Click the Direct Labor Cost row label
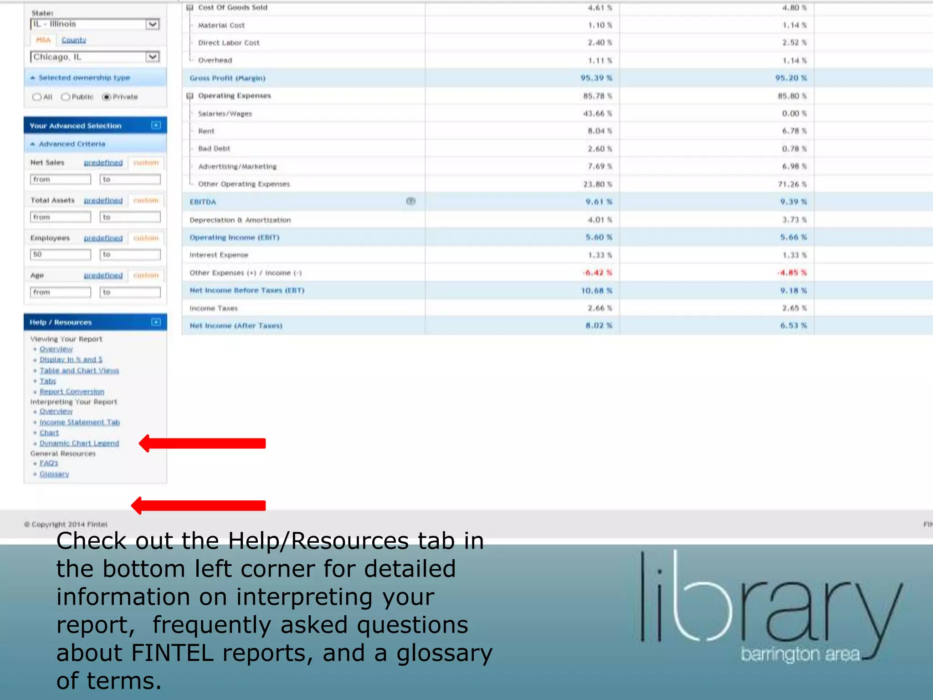 click(x=229, y=43)
